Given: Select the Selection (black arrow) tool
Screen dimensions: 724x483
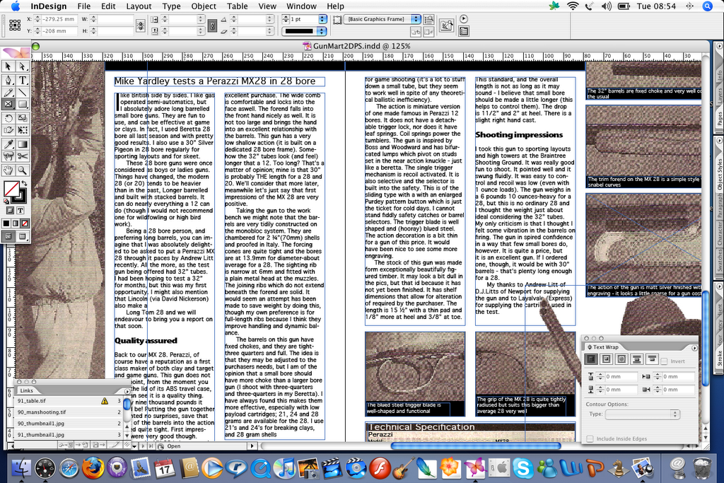Looking at the screenshot, I should (8, 67).
